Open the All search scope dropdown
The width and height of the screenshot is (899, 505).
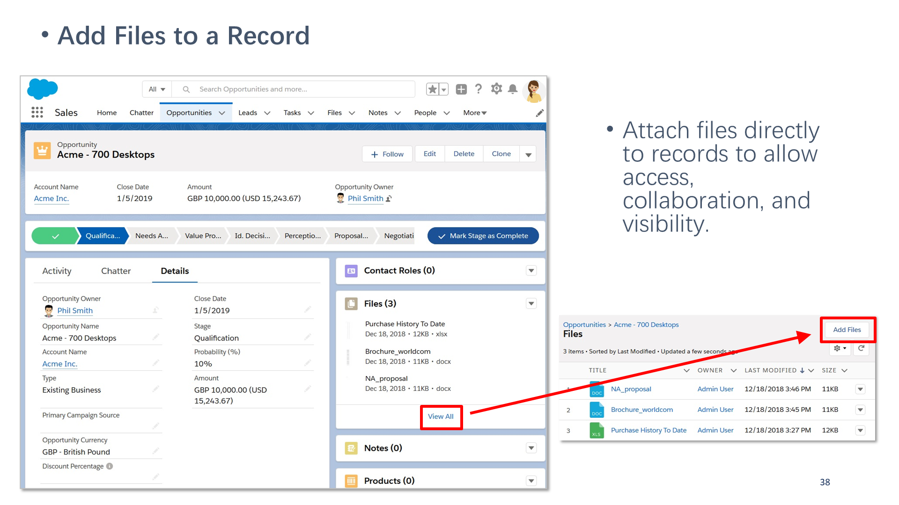[157, 89]
